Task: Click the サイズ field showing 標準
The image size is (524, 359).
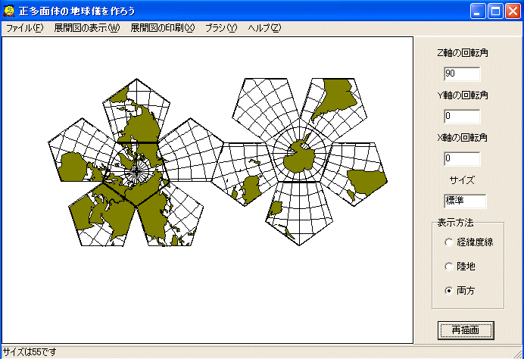Action: [465, 201]
